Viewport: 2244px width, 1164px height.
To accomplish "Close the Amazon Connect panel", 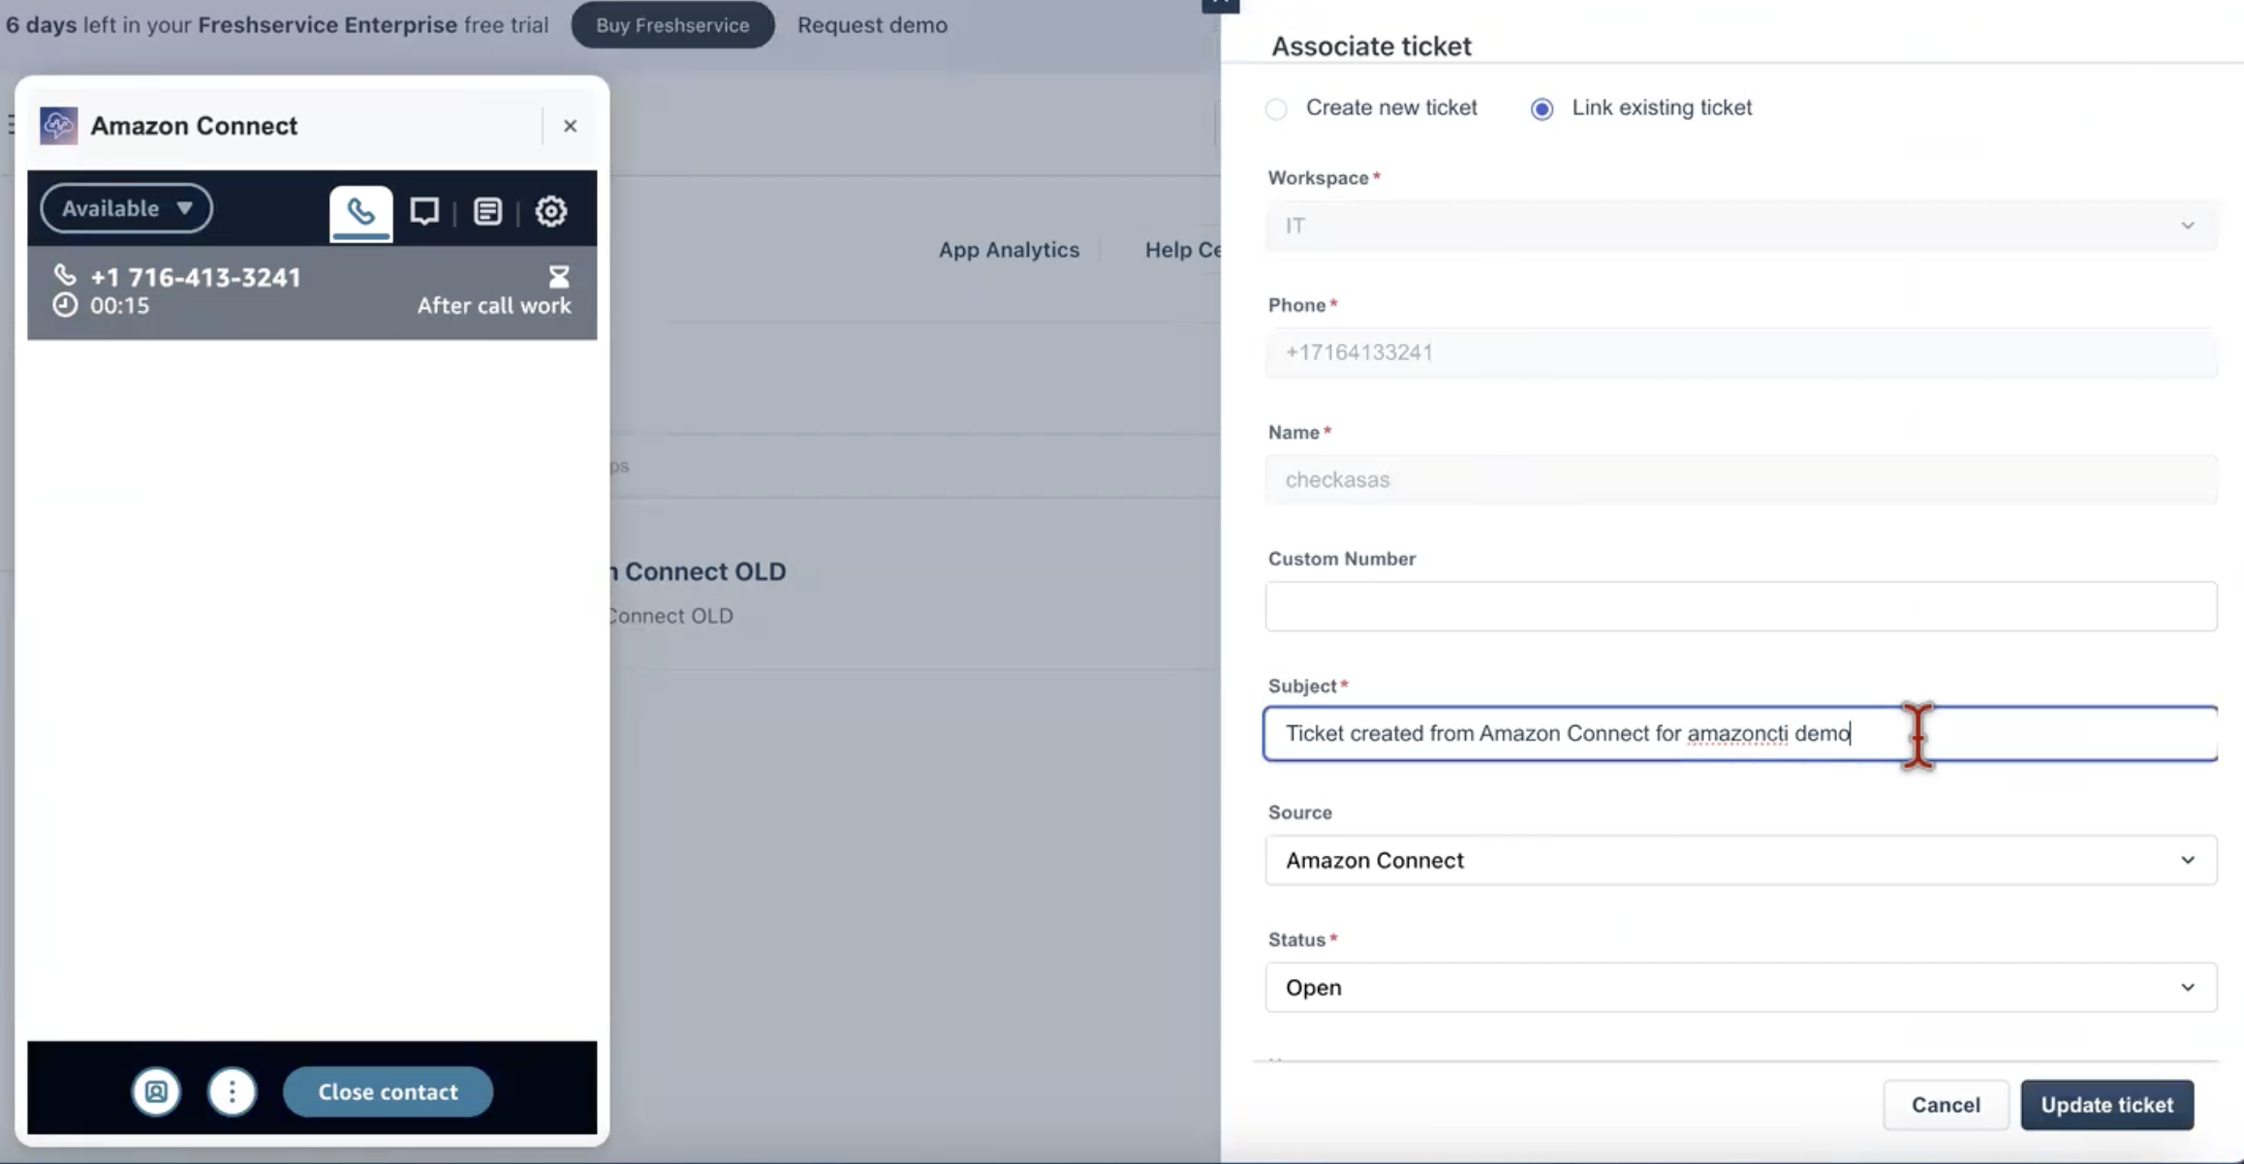I will [x=570, y=126].
